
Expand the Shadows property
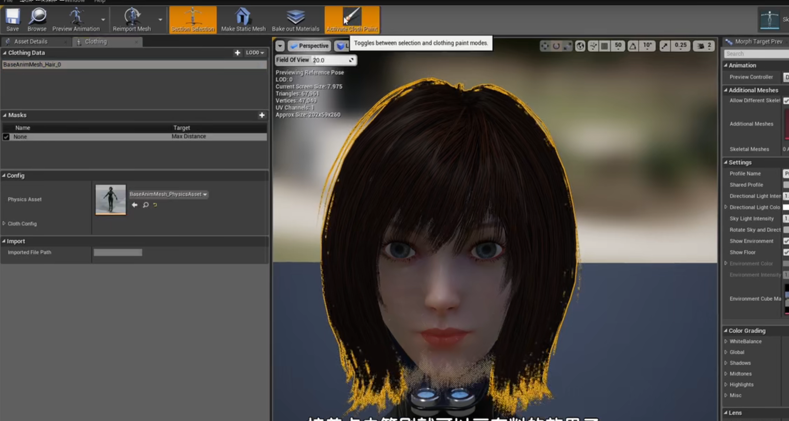pos(726,363)
